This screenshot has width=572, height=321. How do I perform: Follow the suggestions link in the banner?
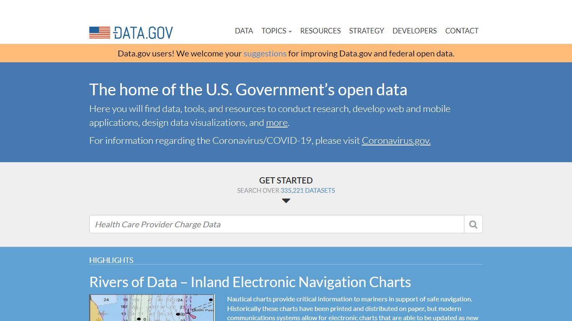tap(265, 53)
